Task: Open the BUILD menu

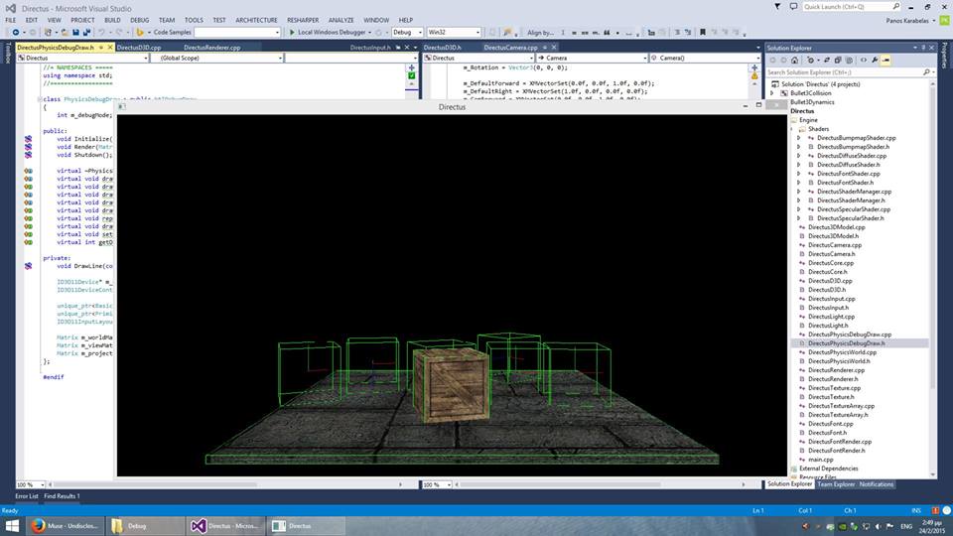Action: pos(112,20)
